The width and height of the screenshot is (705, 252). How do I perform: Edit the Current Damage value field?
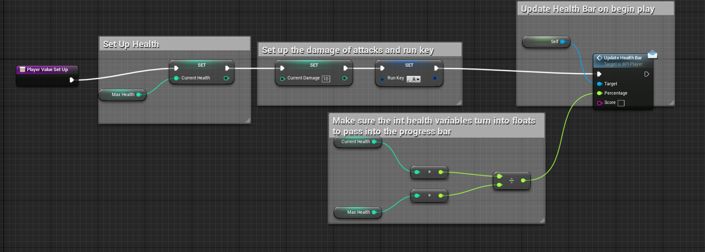[x=326, y=78]
